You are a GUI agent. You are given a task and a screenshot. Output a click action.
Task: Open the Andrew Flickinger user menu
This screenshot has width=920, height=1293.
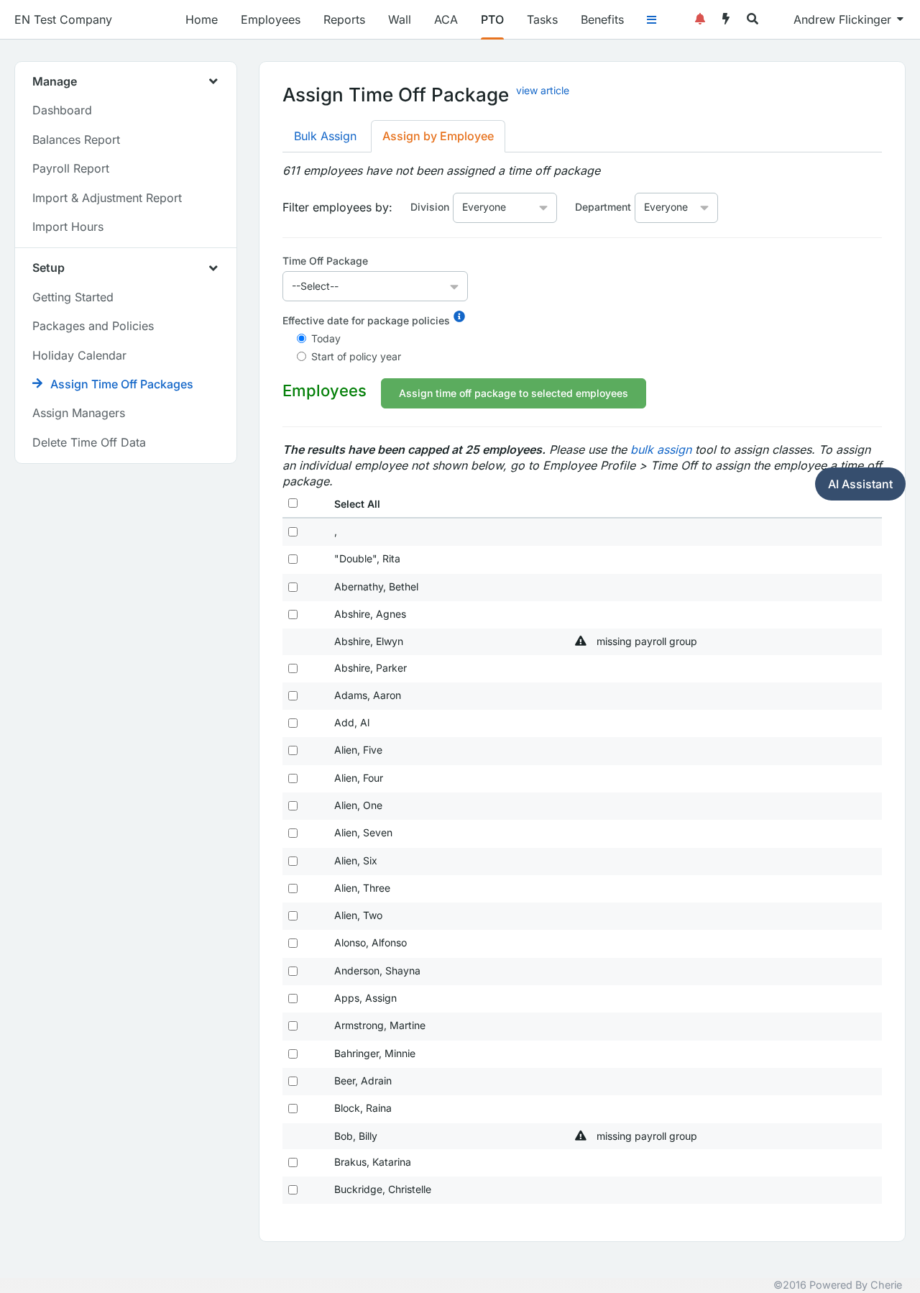848,19
